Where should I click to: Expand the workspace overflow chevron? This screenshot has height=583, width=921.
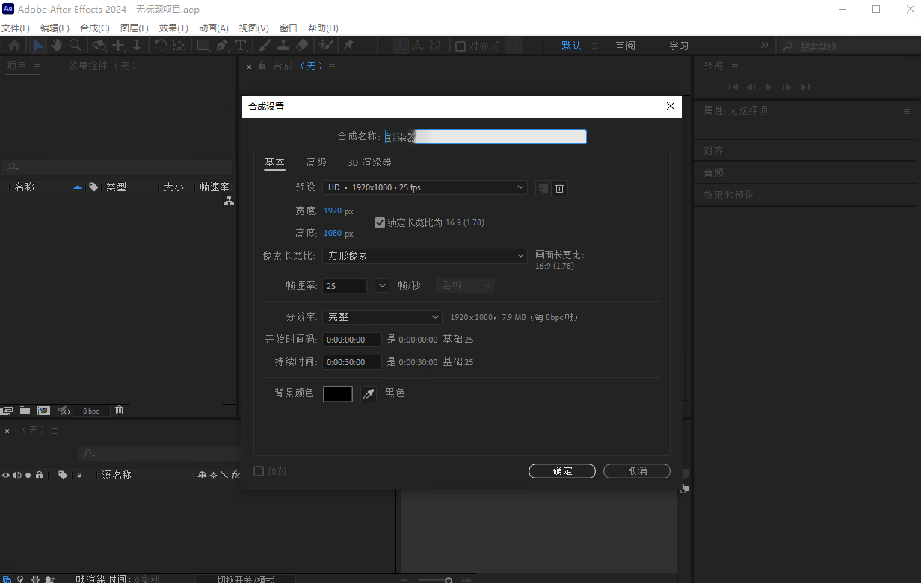(765, 46)
